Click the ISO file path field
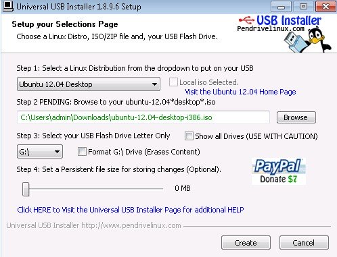 [143, 117]
